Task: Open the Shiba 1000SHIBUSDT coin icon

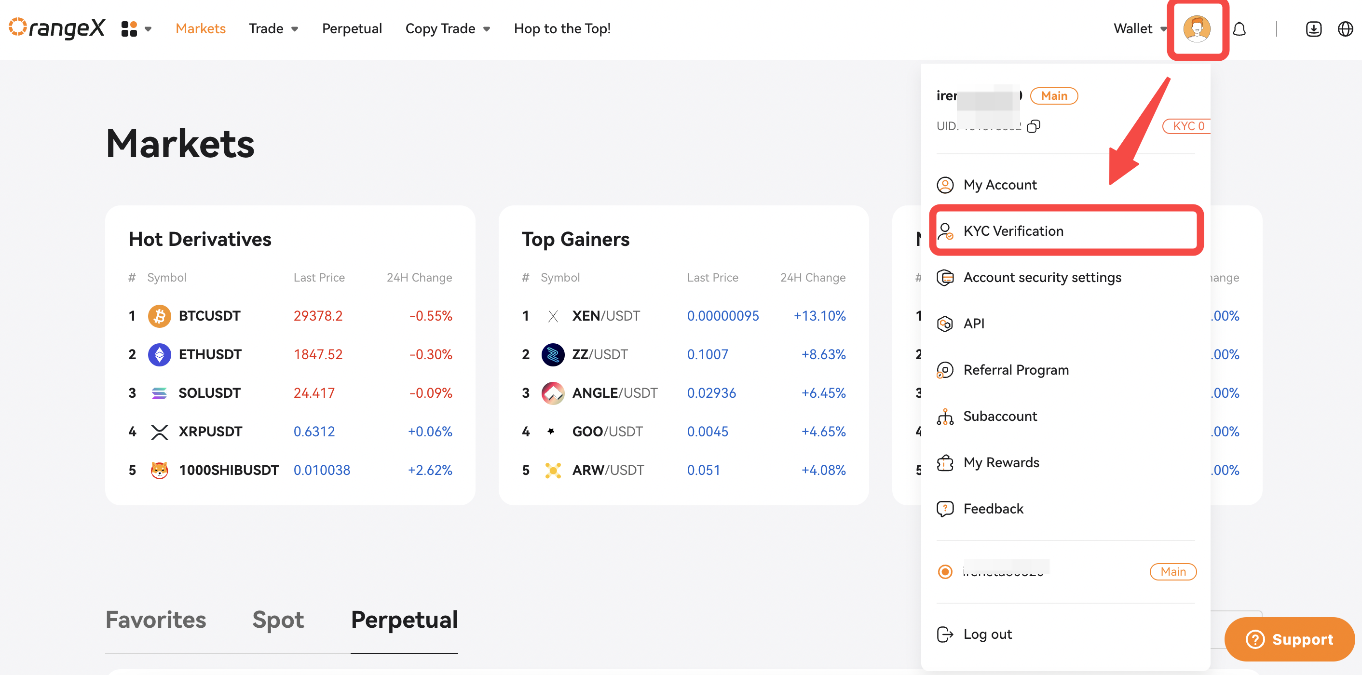Action: click(159, 471)
